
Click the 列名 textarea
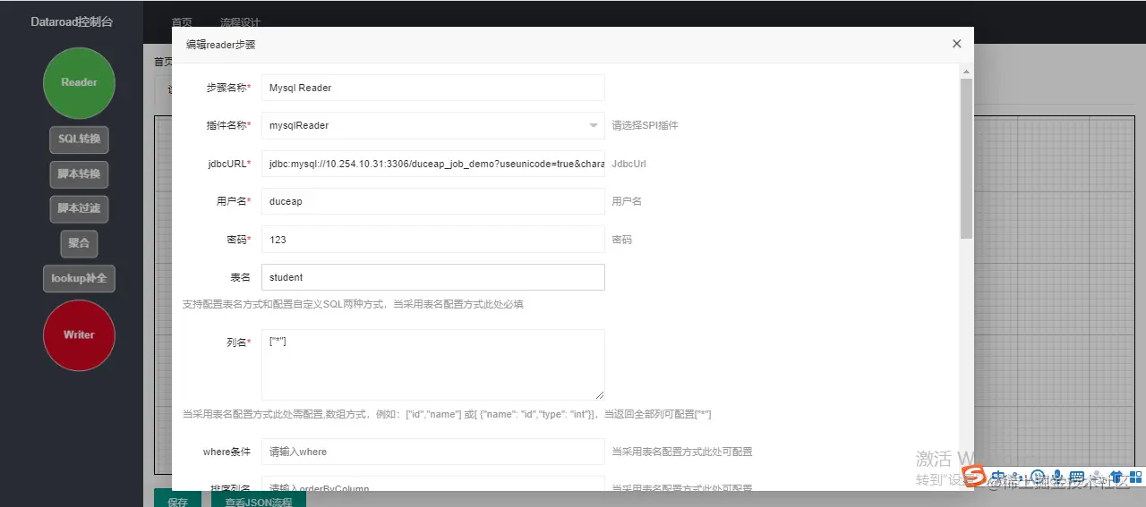[x=433, y=365]
